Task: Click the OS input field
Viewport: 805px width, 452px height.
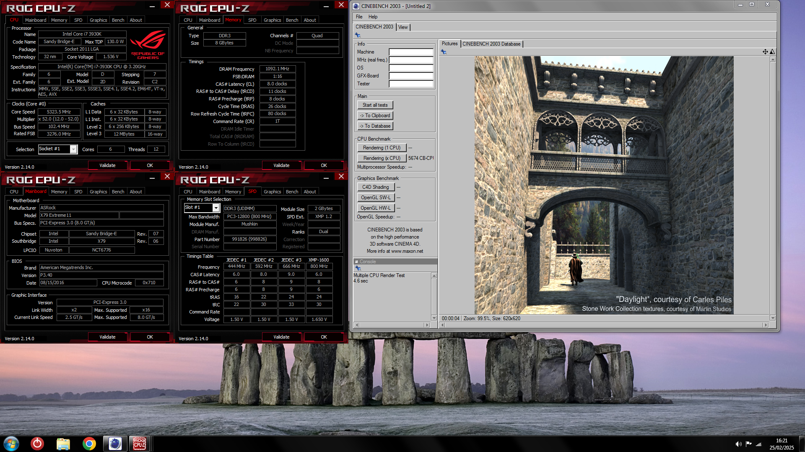Action: 411,68
